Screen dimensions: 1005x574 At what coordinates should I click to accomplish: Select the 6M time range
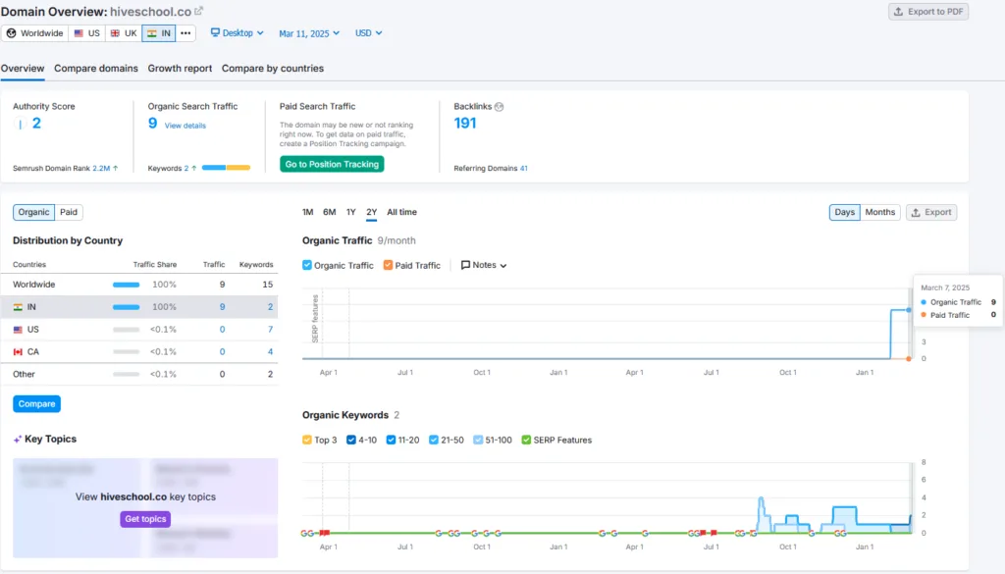click(330, 212)
